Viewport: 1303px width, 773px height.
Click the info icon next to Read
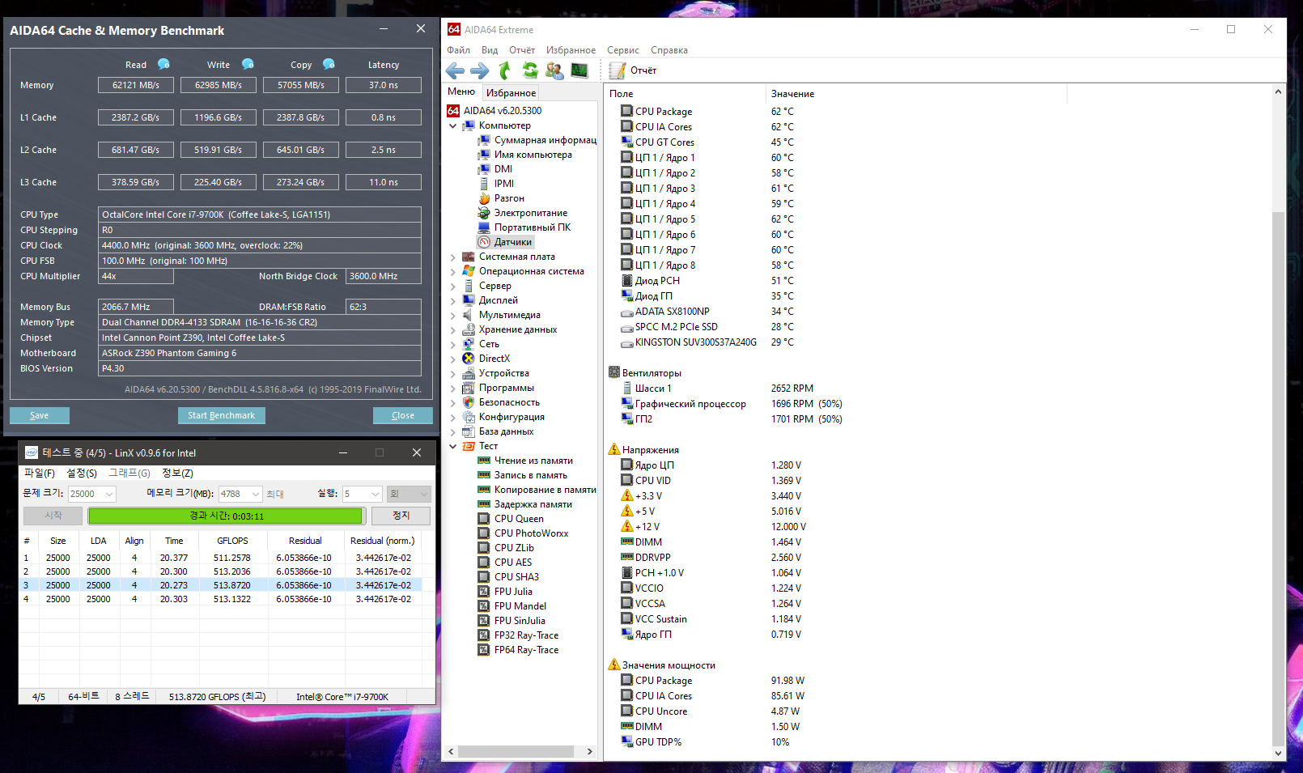(x=163, y=64)
